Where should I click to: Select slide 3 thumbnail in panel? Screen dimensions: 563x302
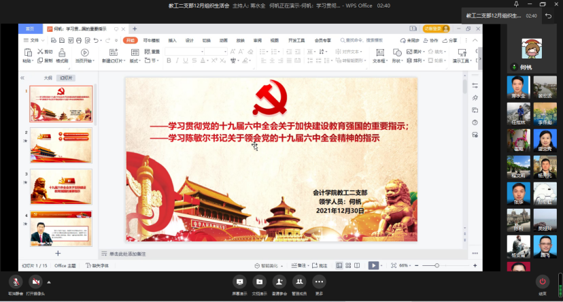pos(61,186)
